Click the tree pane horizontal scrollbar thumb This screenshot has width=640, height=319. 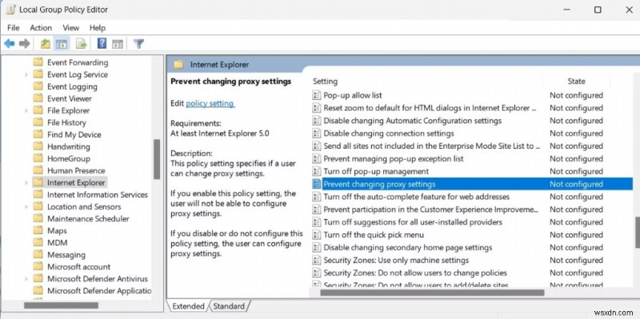62,305
